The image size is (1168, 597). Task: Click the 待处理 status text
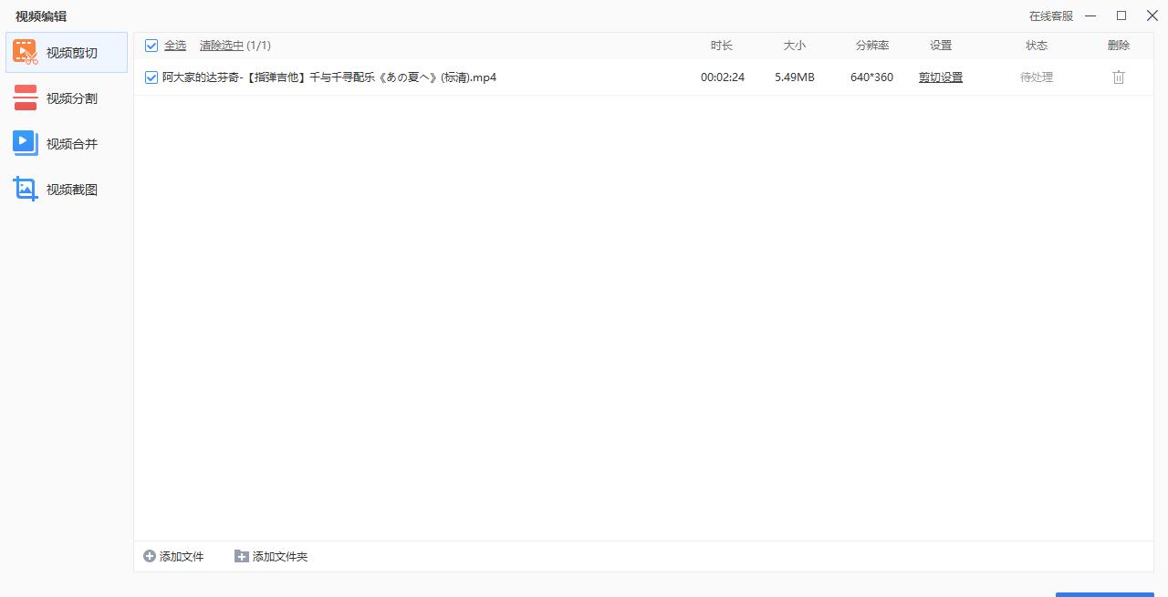coord(1037,77)
